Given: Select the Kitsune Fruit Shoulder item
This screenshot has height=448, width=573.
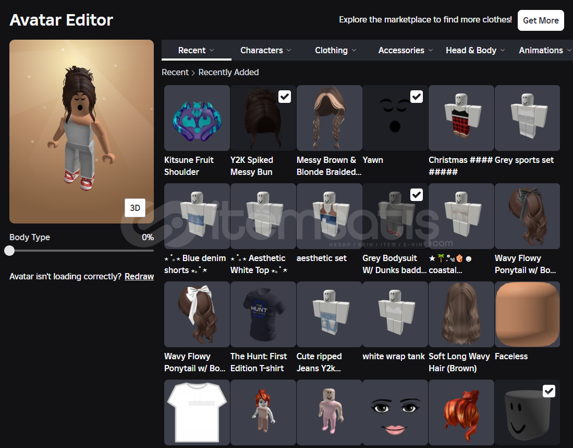Looking at the screenshot, I should [197, 119].
